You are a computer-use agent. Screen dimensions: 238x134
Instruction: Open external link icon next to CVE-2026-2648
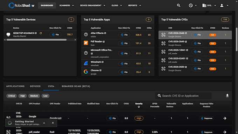click(x=186, y=33)
